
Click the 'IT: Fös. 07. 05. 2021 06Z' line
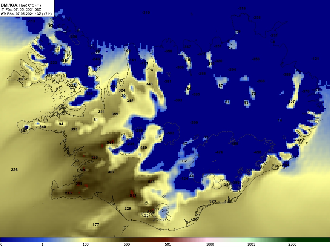tap(20, 10)
